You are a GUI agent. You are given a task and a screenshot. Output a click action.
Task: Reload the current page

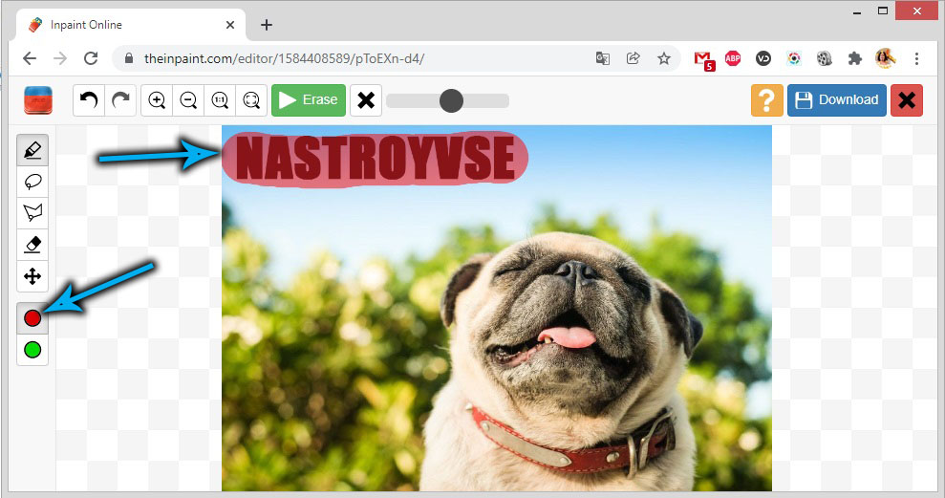91,58
